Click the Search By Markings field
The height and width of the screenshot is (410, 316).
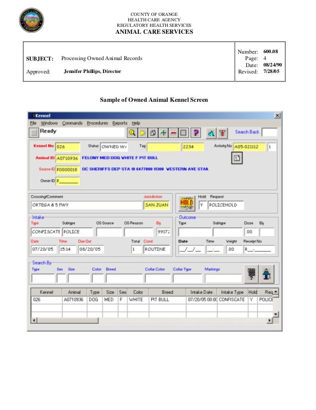click(223, 278)
